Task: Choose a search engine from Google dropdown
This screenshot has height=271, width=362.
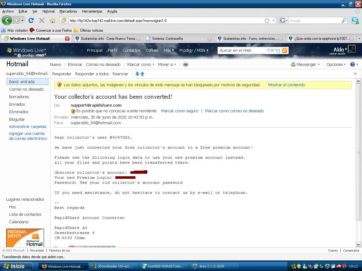Action: click(284, 20)
